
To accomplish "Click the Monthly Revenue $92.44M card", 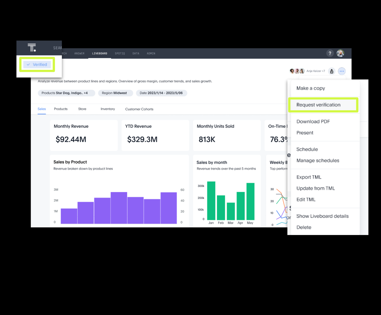I will point(84,135).
